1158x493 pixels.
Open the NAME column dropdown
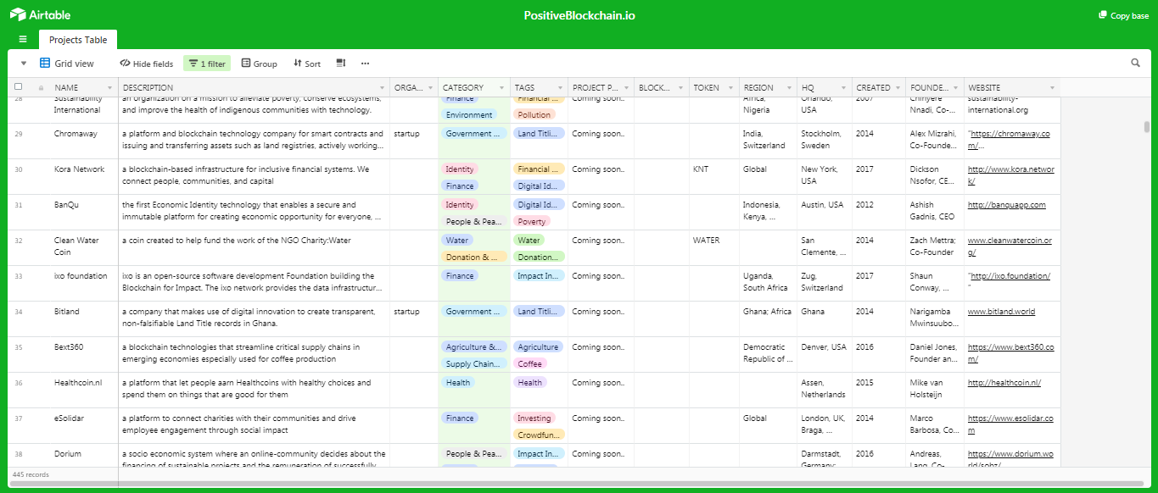point(109,88)
